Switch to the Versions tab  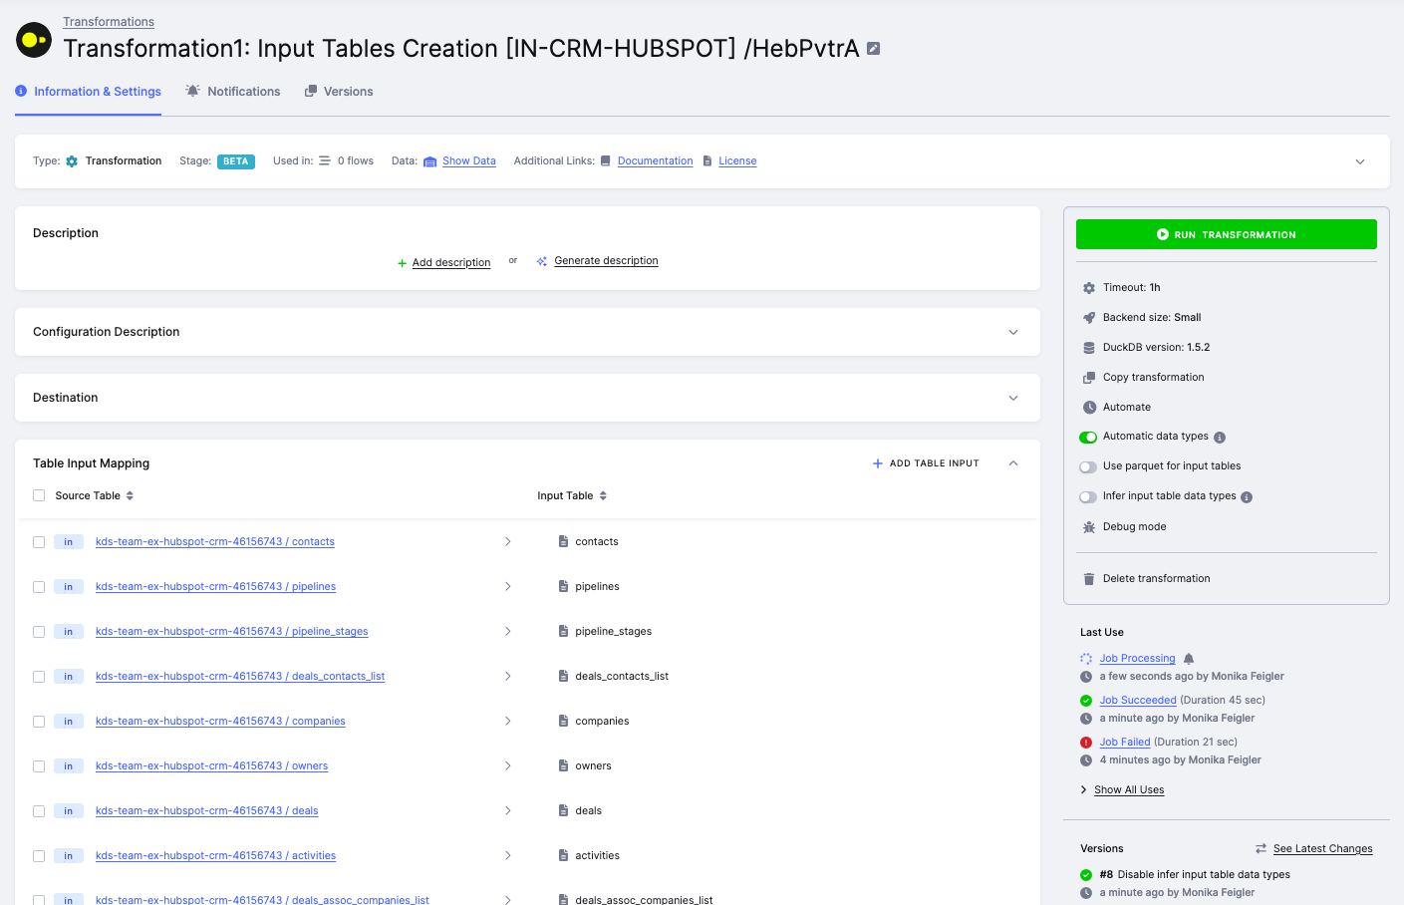[x=339, y=92]
